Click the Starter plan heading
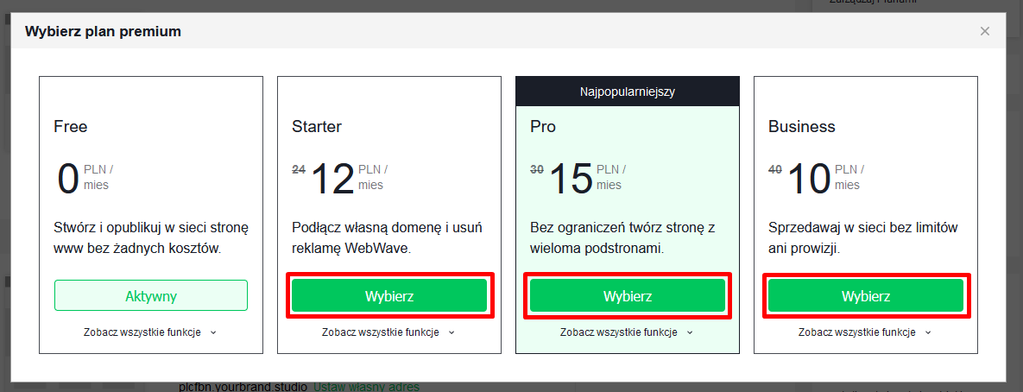Viewport: 1023px width, 392px height. point(317,127)
